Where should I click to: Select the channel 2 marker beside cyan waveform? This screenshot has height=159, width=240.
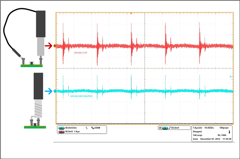point(55,91)
